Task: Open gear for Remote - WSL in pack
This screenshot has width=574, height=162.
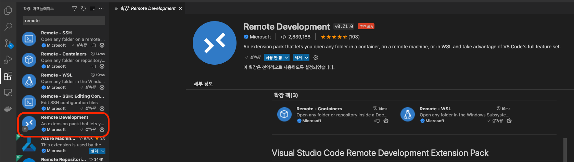Action: (x=509, y=121)
